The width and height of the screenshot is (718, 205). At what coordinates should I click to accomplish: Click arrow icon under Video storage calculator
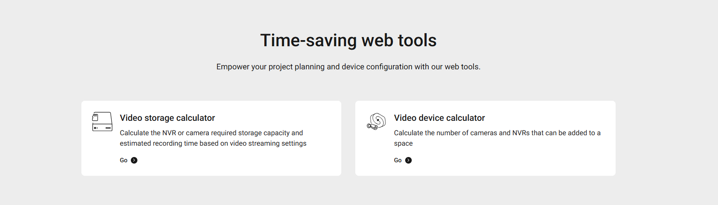coord(134,161)
